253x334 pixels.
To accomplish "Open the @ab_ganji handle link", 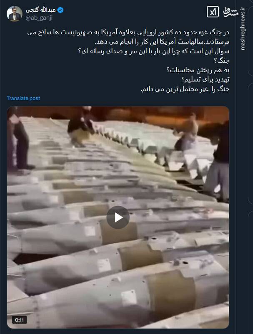I will (39, 18).
